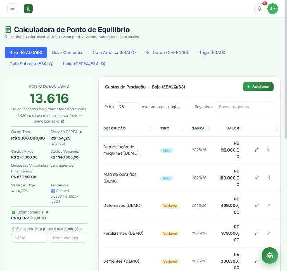Delete the Fertilizantes (DEMO) row
This screenshot has width=287, height=271.
point(269,233)
